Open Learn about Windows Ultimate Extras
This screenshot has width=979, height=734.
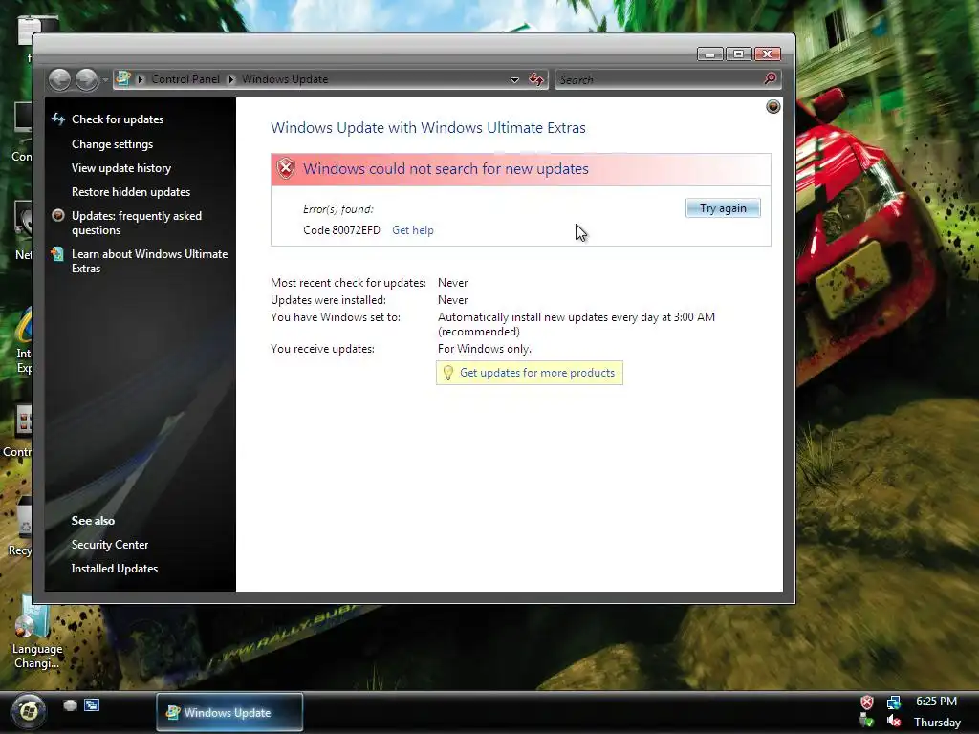pyautogui.click(x=150, y=261)
